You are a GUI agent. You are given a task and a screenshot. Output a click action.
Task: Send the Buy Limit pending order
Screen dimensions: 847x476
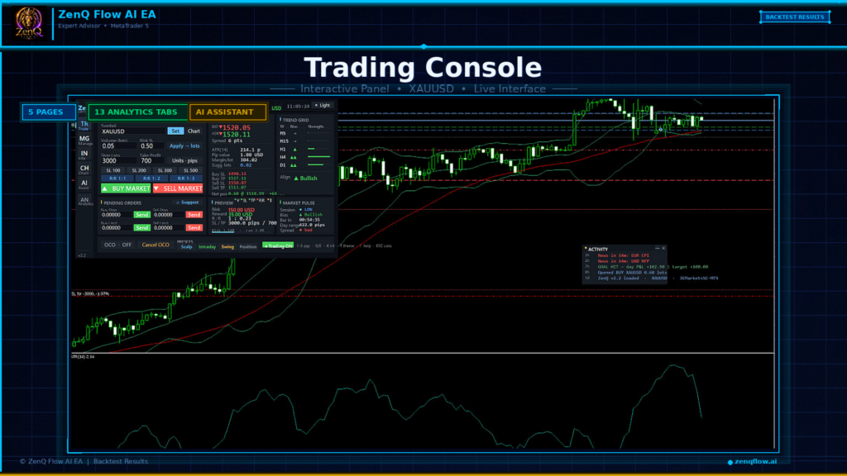click(x=142, y=228)
